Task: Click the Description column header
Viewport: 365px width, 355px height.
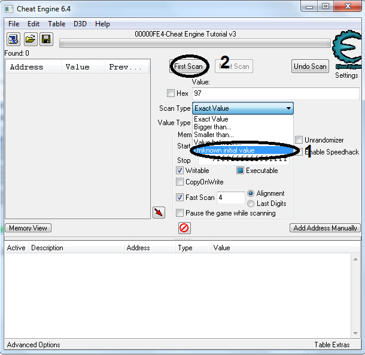Action: [77, 248]
